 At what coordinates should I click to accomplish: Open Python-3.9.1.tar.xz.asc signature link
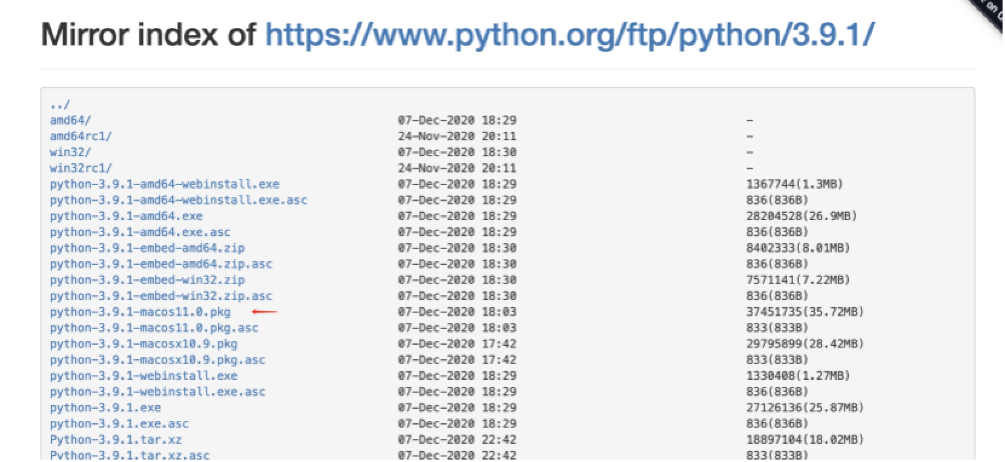pos(130,455)
